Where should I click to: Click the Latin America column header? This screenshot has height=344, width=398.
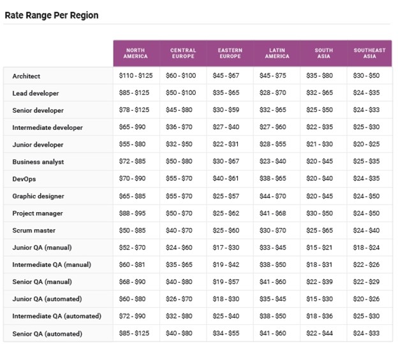click(277, 54)
